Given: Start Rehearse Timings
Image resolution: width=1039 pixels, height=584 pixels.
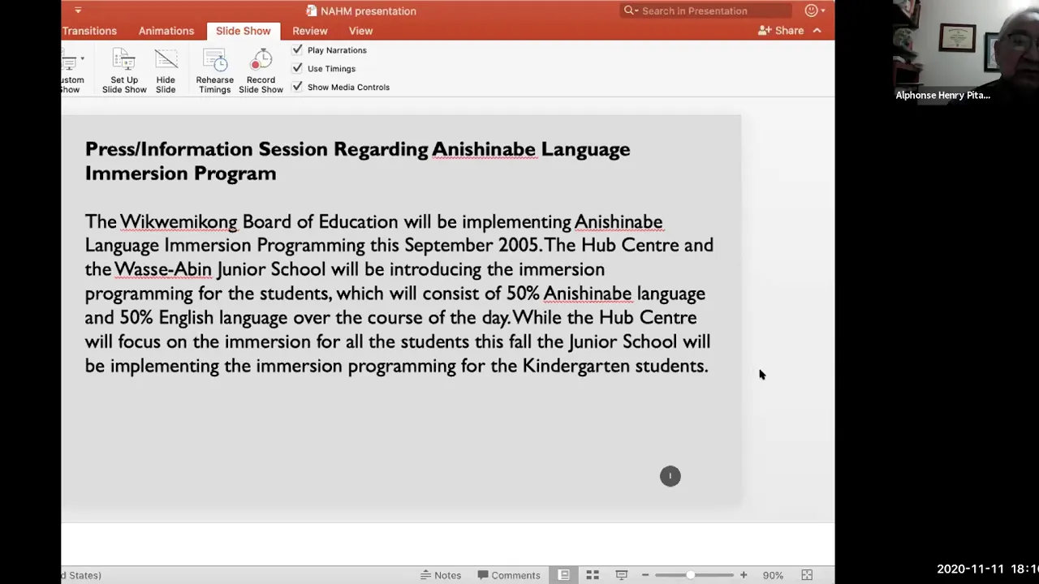Looking at the screenshot, I should click(x=214, y=71).
